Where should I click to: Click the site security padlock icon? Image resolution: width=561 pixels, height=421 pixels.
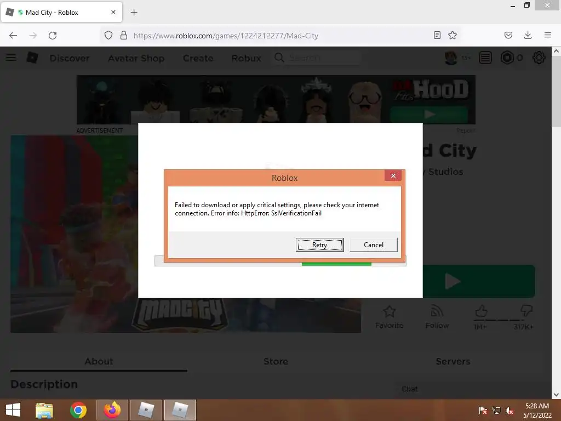(124, 36)
